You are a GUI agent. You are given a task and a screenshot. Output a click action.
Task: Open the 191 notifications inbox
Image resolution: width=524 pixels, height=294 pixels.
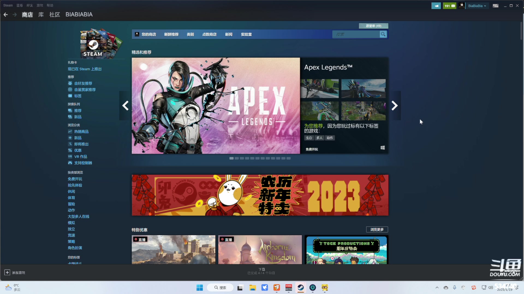[449, 6]
